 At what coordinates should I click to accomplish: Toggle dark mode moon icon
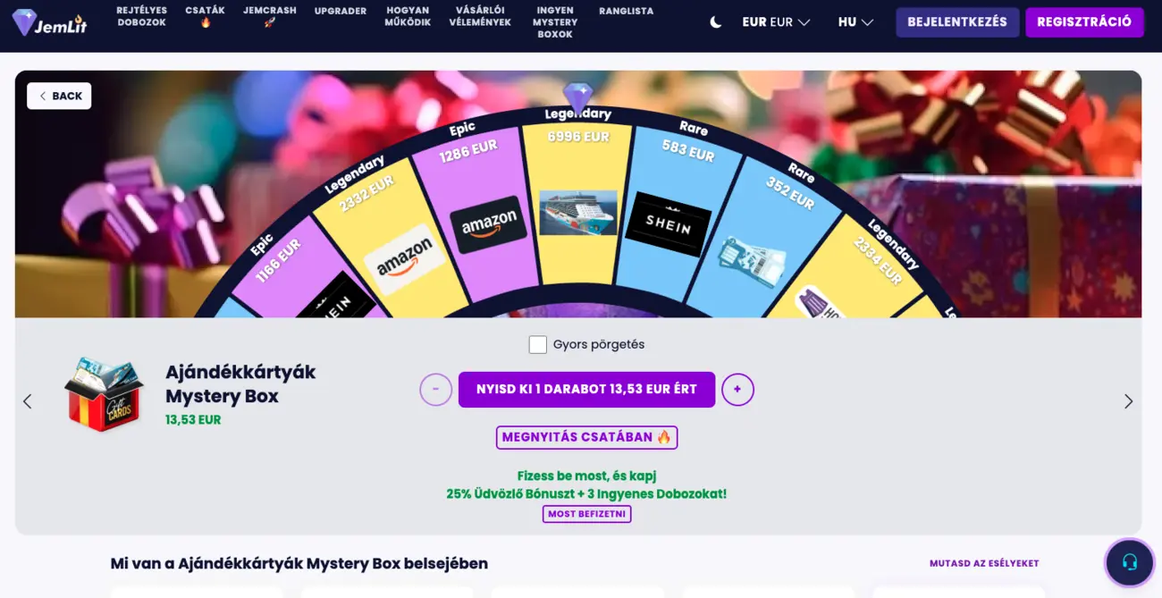[x=715, y=22]
